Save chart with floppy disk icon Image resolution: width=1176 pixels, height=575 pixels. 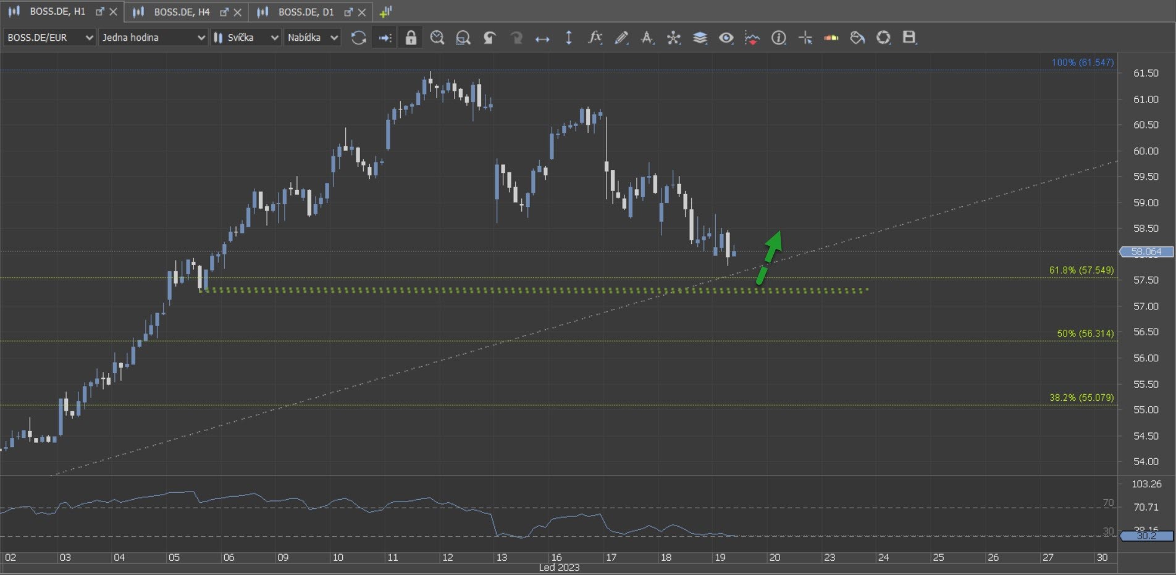coord(909,38)
